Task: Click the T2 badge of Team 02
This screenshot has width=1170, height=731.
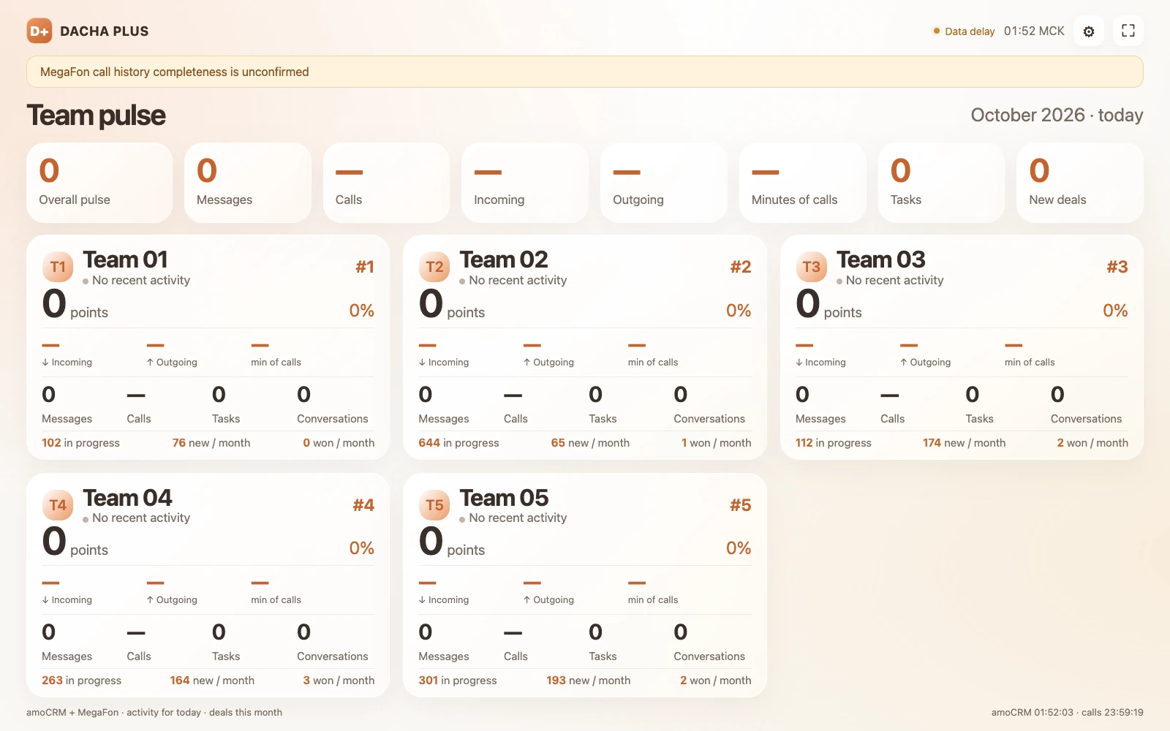Action: click(434, 267)
